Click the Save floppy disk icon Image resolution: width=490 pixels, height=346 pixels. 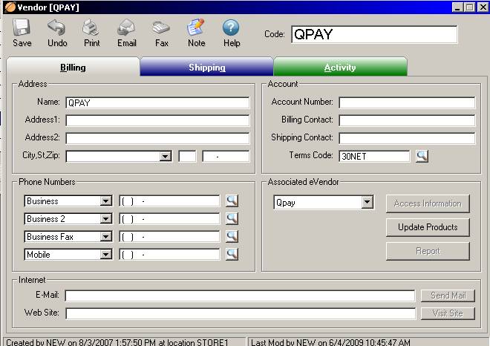(x=22, y=27)
